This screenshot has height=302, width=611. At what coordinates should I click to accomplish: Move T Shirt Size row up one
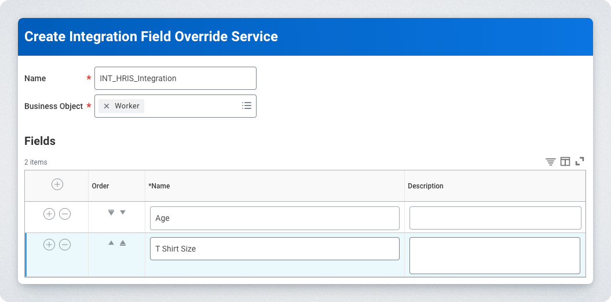(111, 243)
